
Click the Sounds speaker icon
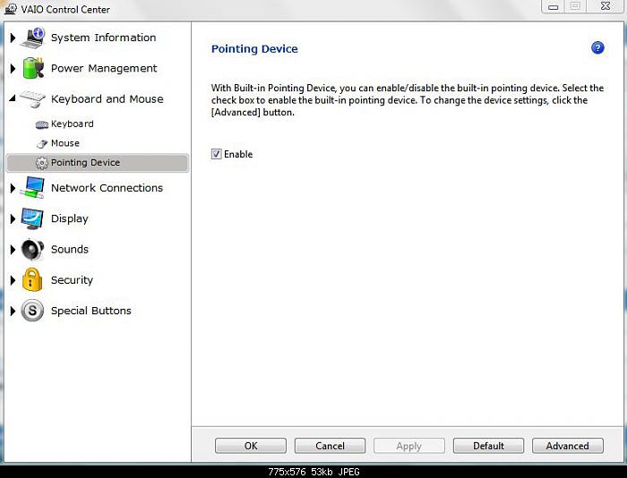33,250
